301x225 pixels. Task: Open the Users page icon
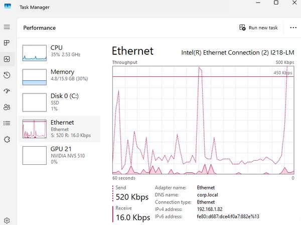[x=7, y=107]
